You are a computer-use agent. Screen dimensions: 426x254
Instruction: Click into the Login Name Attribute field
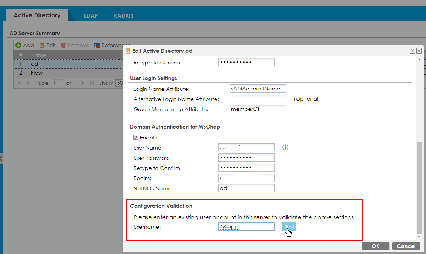(257, 89)
